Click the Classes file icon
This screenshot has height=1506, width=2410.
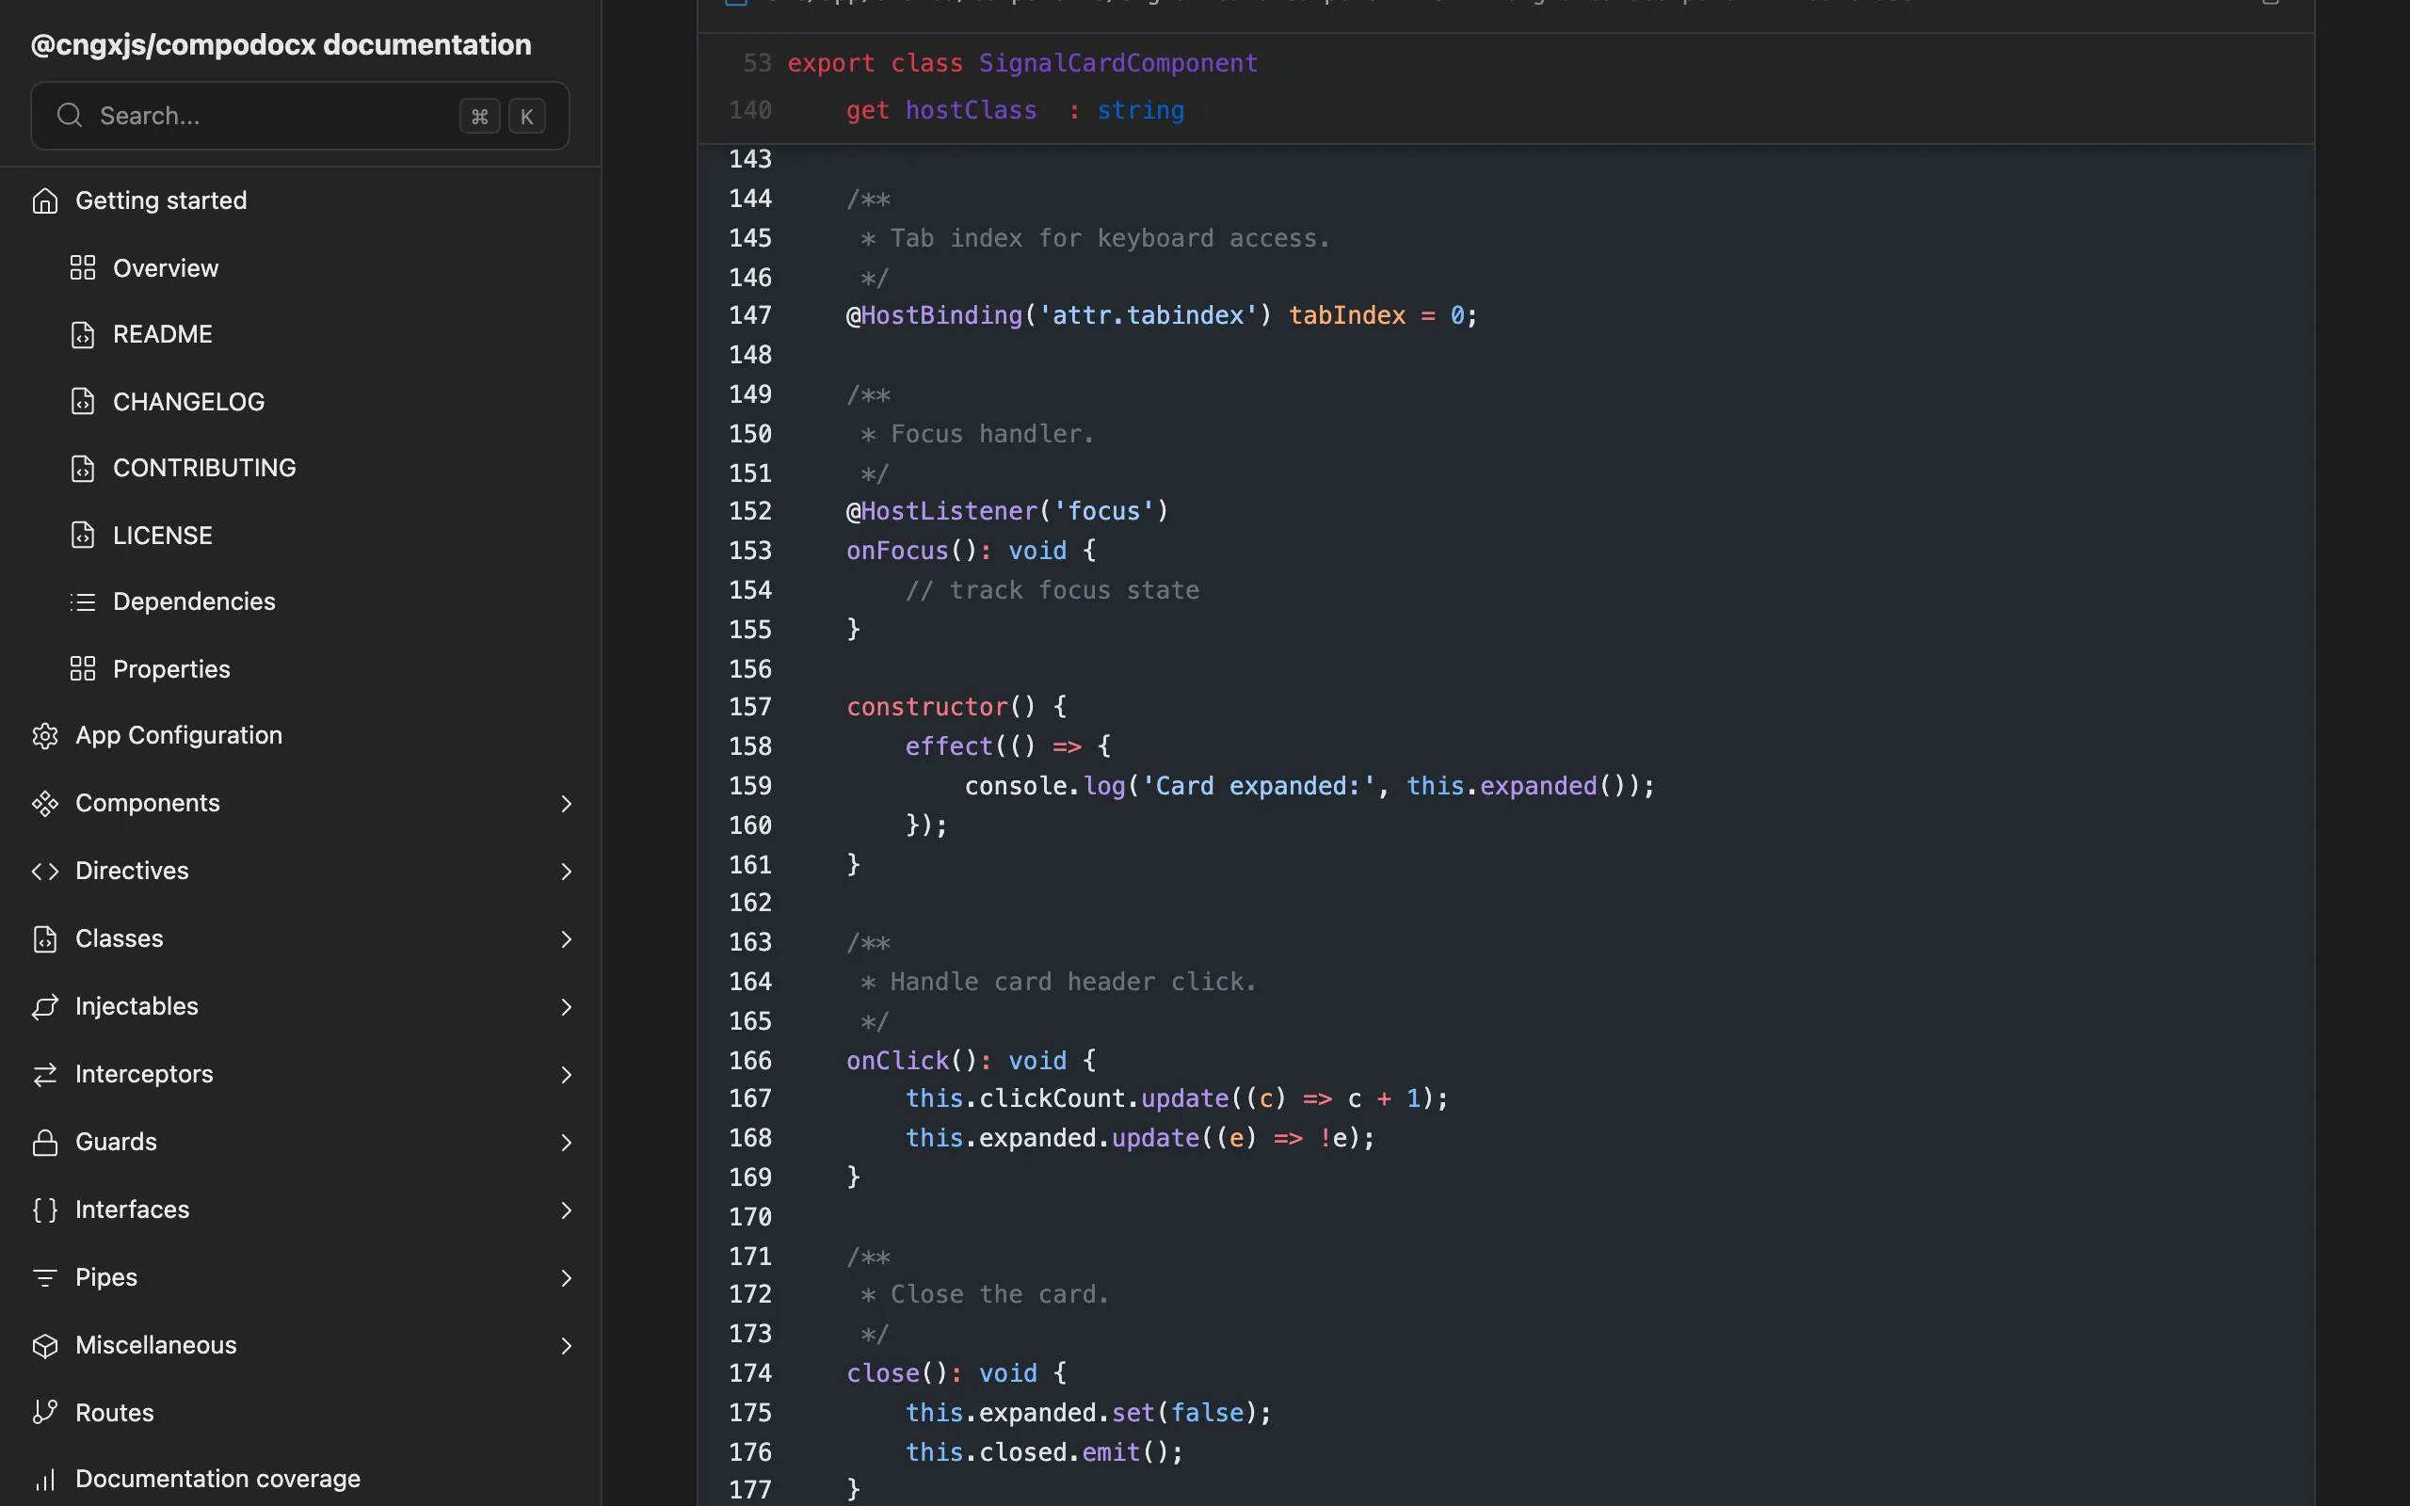pyautogui.click(x=45, y=938)
